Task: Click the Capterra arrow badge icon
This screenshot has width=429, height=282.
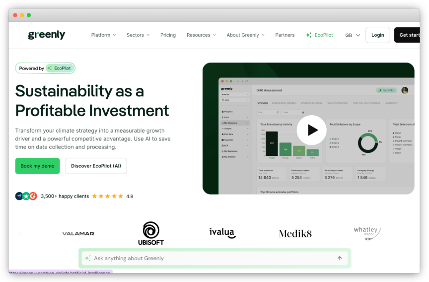Action: pos(19,196)
